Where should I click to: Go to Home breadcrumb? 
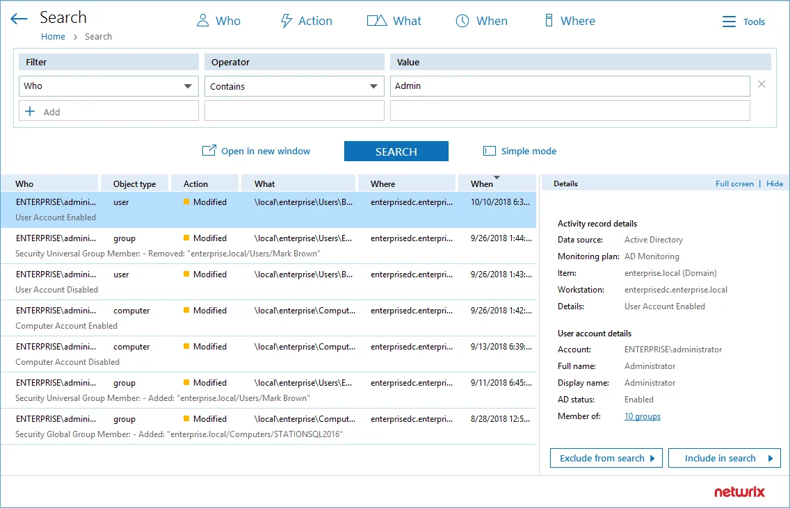[53, 36]
